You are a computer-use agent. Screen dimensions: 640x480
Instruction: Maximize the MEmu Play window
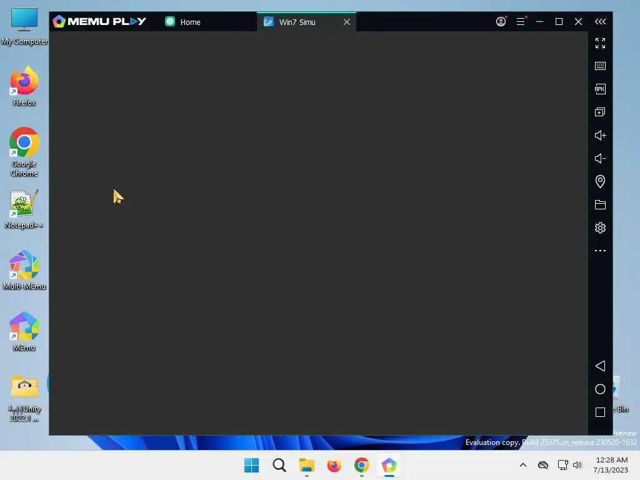tap(559, 22)
